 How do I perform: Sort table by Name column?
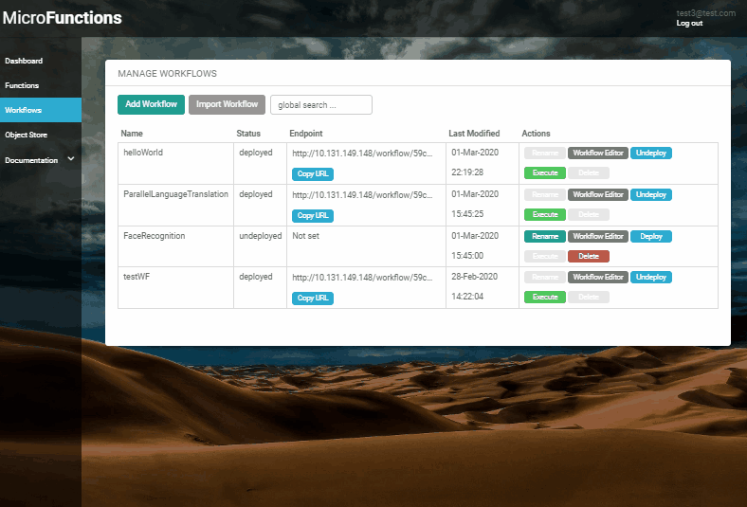(x=132, y=134)
